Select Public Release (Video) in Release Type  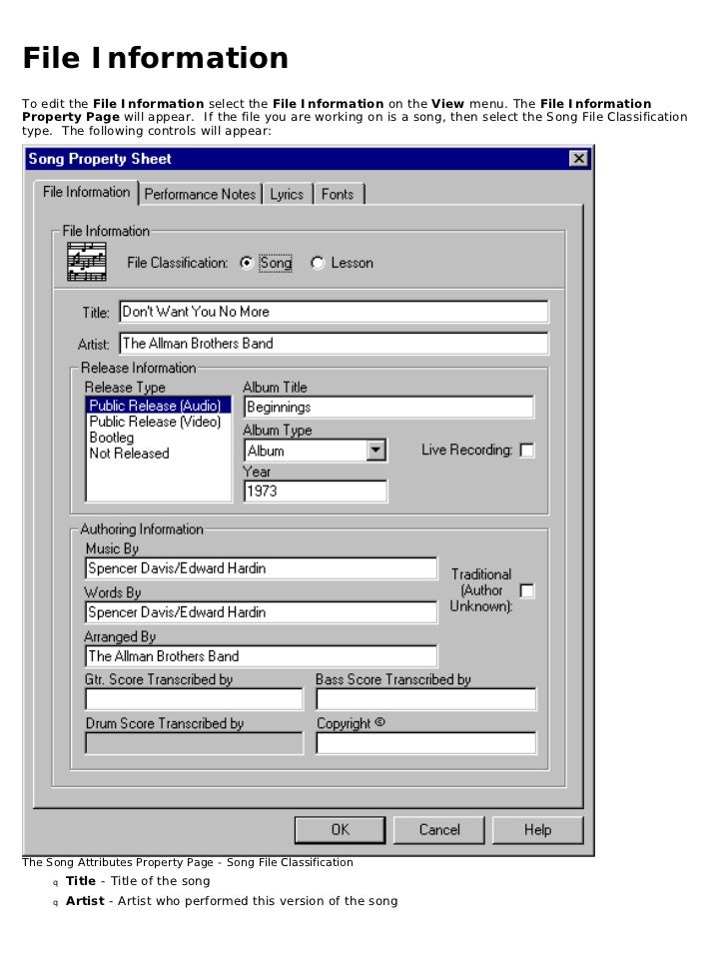point(158,422)
